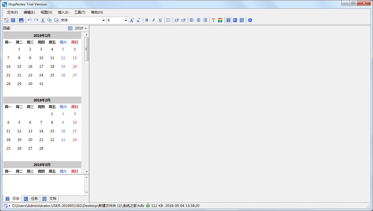Align text to the right

tap(205, 20)
